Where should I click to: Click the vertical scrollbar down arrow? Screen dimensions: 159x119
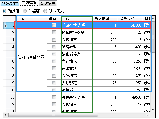(153, 110)
